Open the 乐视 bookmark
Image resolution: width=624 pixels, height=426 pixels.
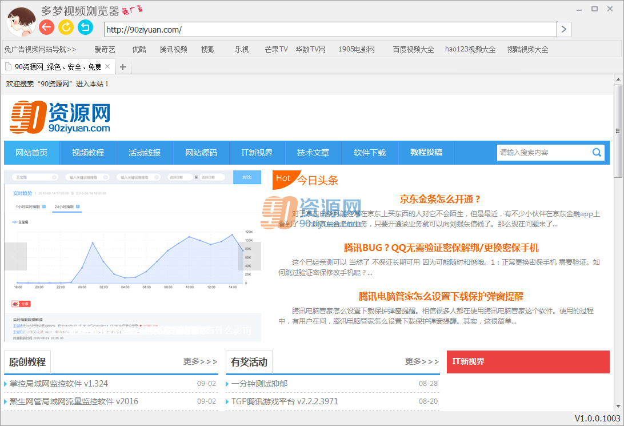point(242,49)
